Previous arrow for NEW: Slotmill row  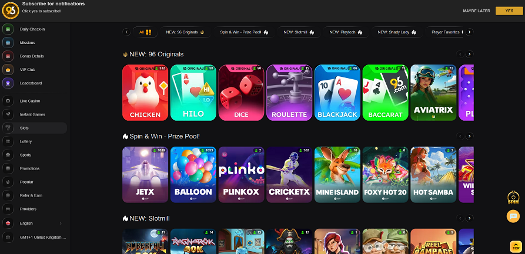460,218
